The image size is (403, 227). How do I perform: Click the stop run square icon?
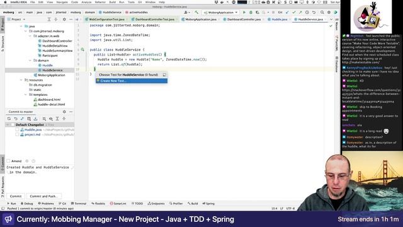coord(273,13)
